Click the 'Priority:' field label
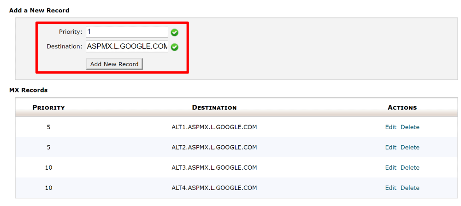 tap(71, 32)
